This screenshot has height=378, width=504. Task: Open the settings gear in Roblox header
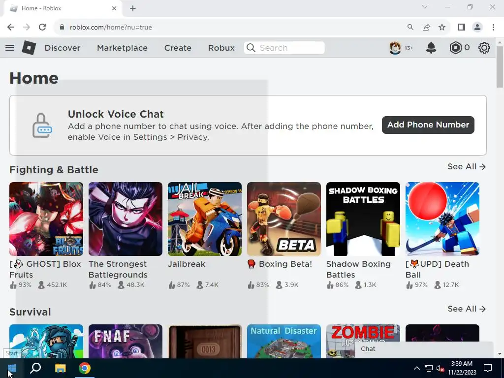[x=484, y=48]
